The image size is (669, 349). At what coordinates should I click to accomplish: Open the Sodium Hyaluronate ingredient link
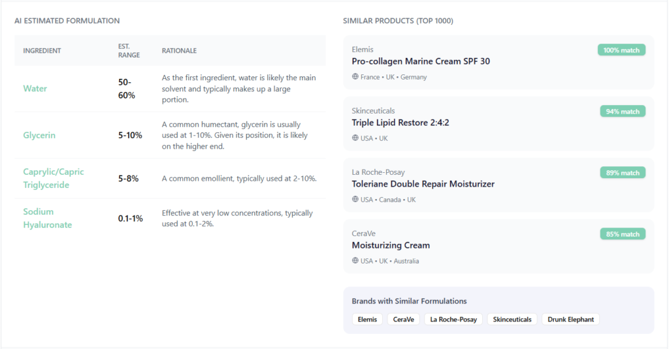[x=47, y=218]
